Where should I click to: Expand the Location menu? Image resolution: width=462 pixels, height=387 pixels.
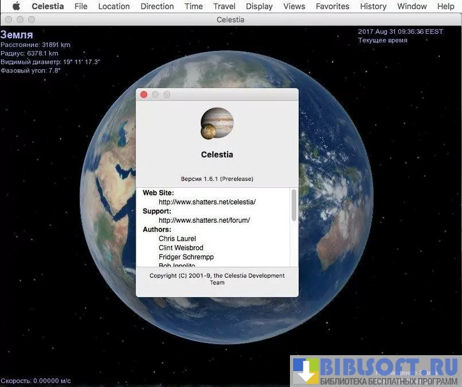(x=114, y=6)
